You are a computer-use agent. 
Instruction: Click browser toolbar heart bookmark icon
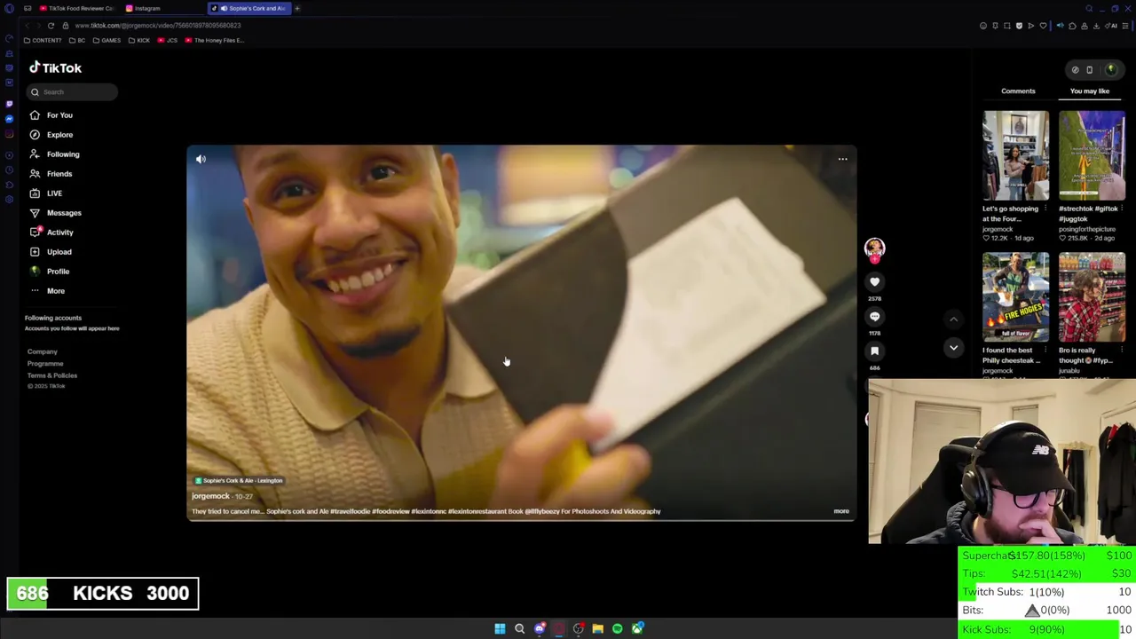pos(1043,26)
